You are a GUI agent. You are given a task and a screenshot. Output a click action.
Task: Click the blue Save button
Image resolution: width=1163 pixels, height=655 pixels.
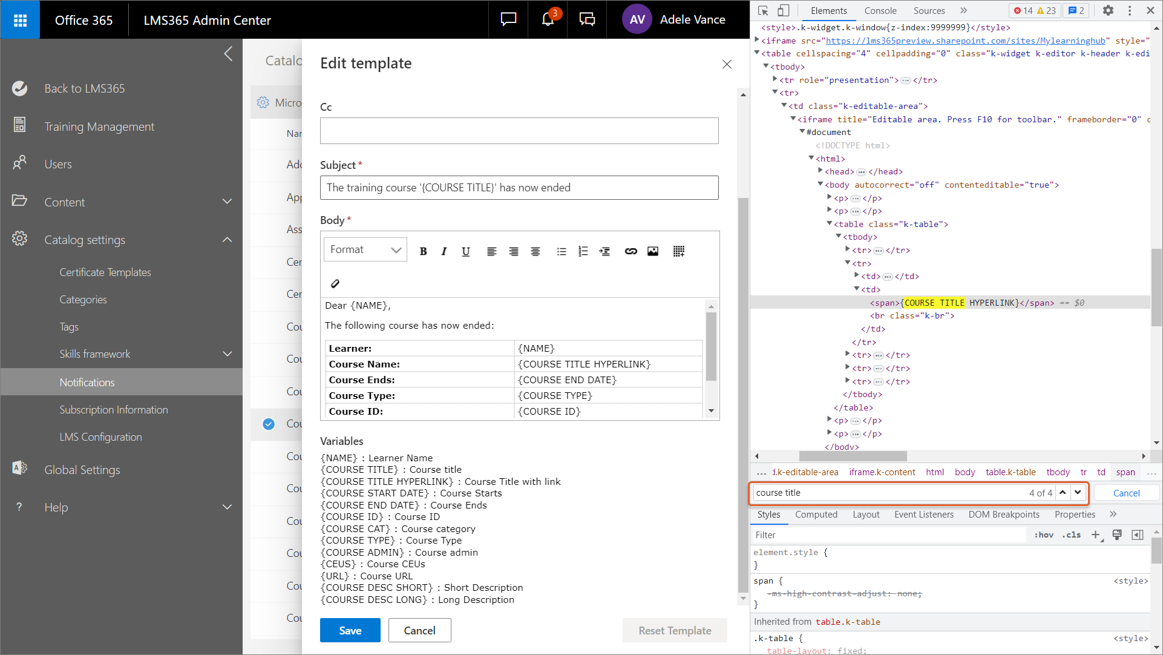tap(350, 630)
